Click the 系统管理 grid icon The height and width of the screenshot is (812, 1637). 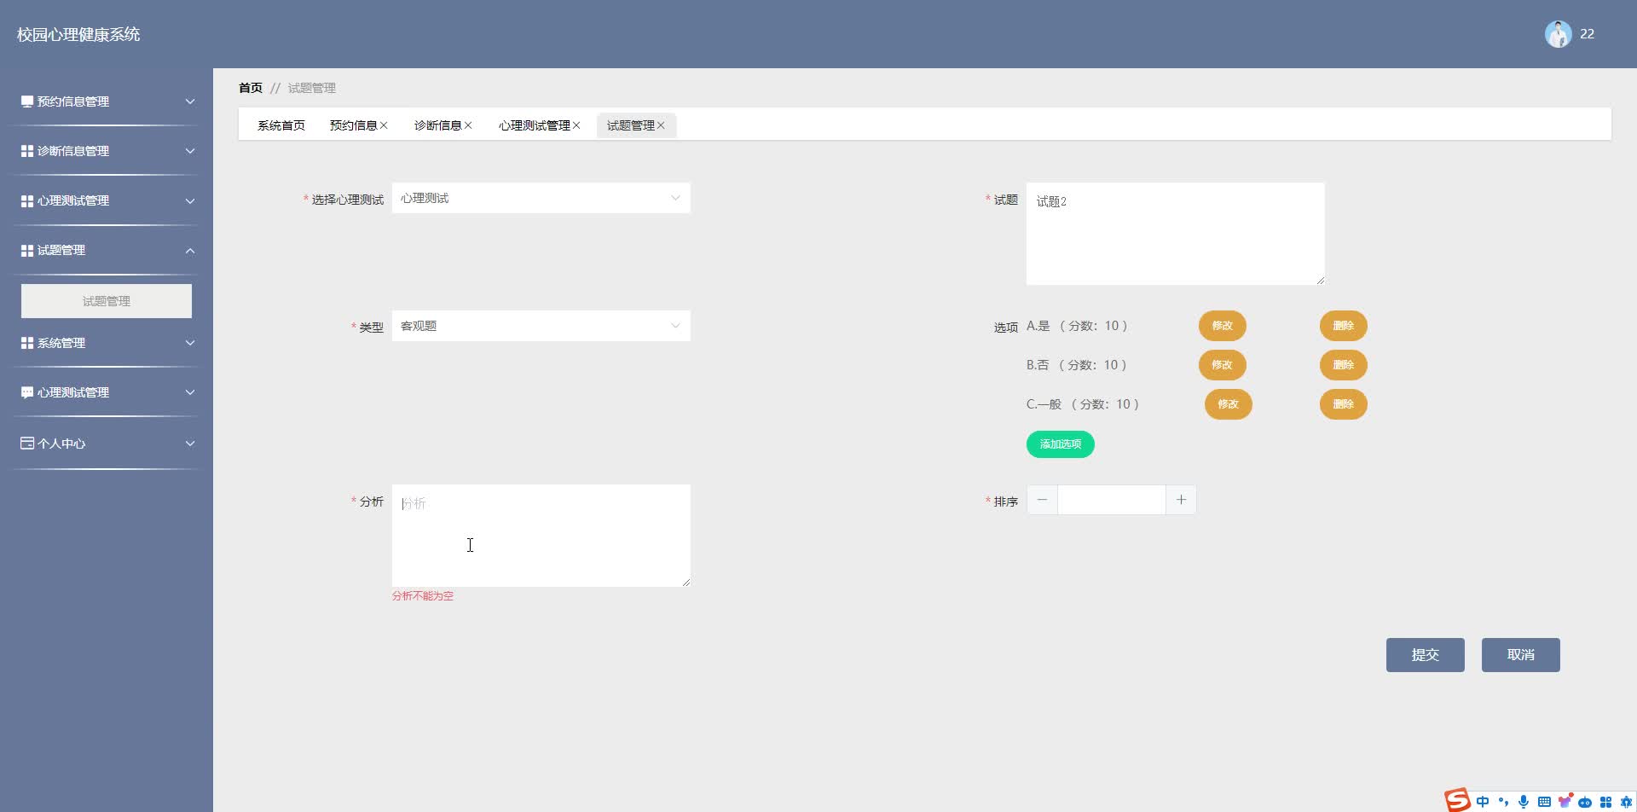click(27, 343)
